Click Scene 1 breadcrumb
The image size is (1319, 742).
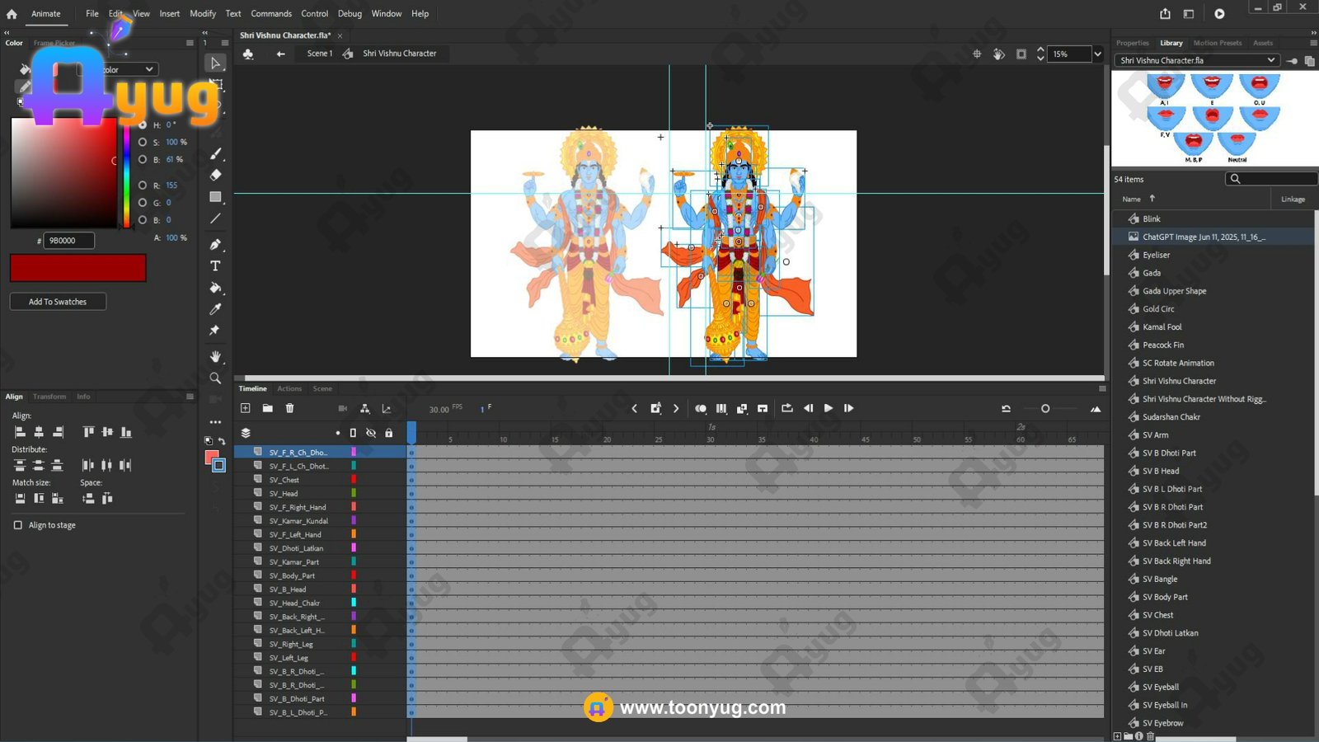point(320,54)
